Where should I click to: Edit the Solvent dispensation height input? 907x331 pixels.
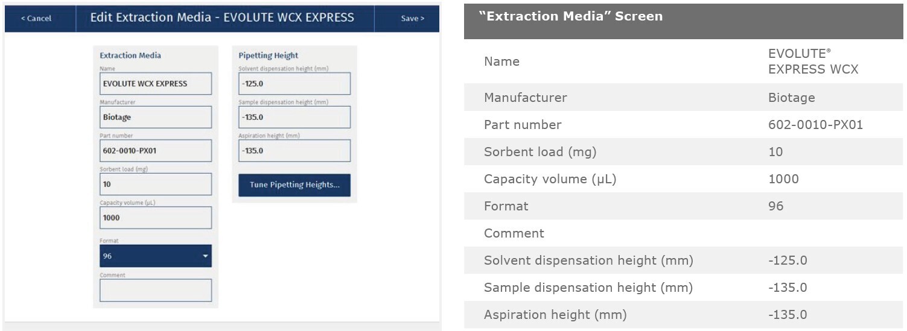tap(294, 84)
